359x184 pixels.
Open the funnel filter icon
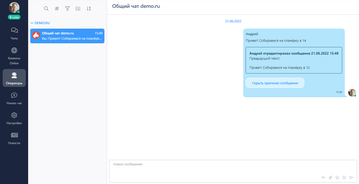pos(67,9)
